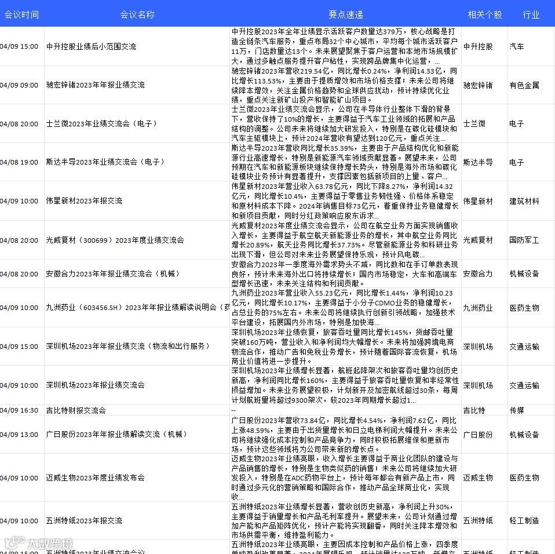Select meeting 中升控股业绩后小范围交流
Image resolution: width=555 pixels, height=554 pixels.
click(91, 46)
